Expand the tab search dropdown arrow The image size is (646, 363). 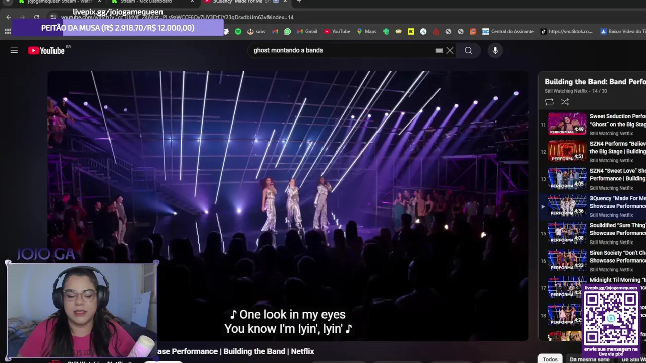point(7,2)
